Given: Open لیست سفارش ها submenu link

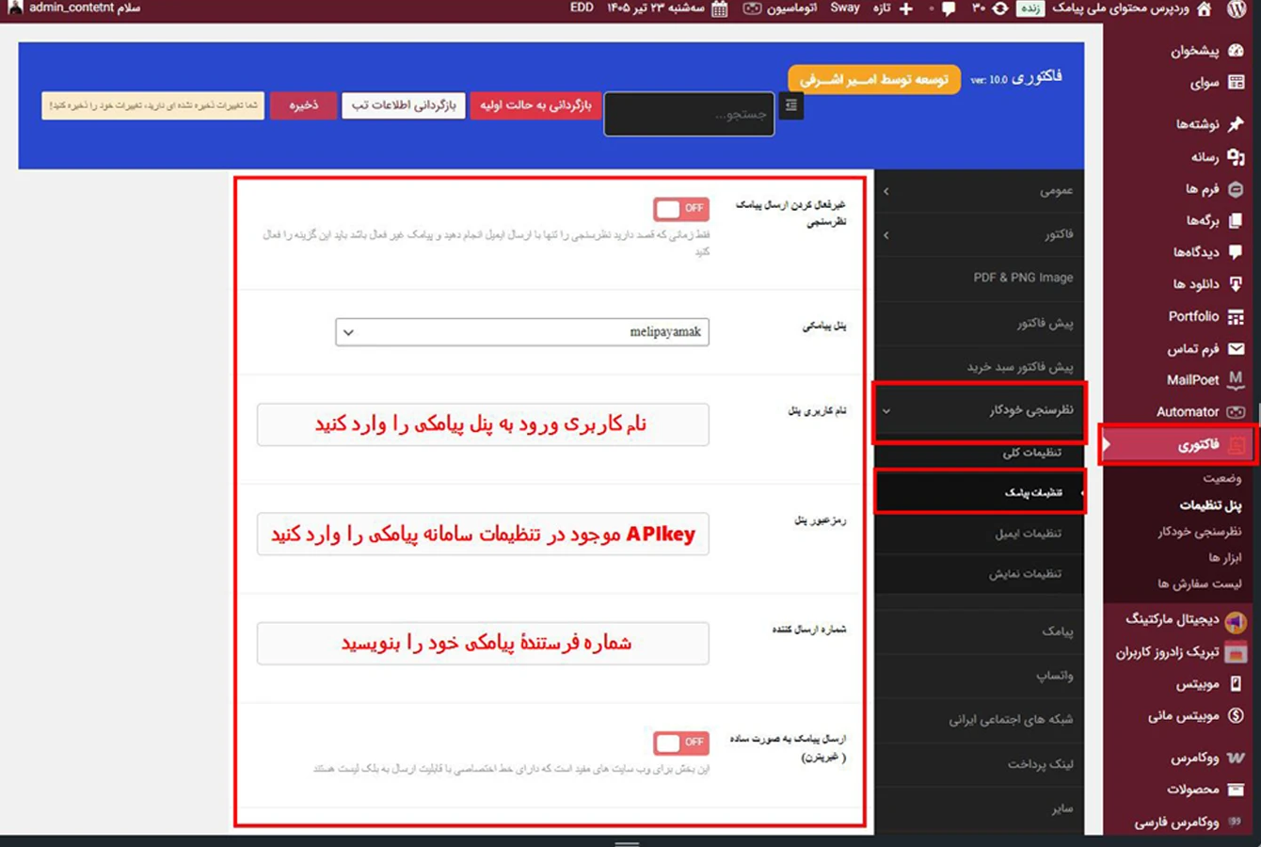Looking at the screenshot, I should tap(1200, 584).
